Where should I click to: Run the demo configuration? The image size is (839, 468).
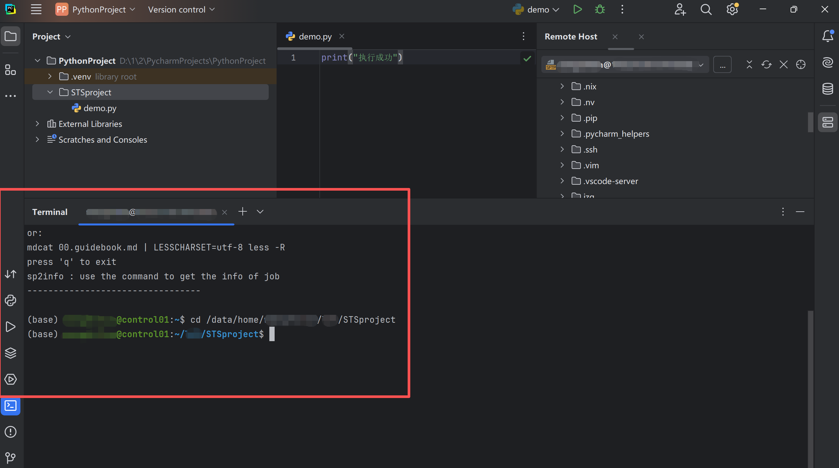pyautogui.click(x=577, y=9)
